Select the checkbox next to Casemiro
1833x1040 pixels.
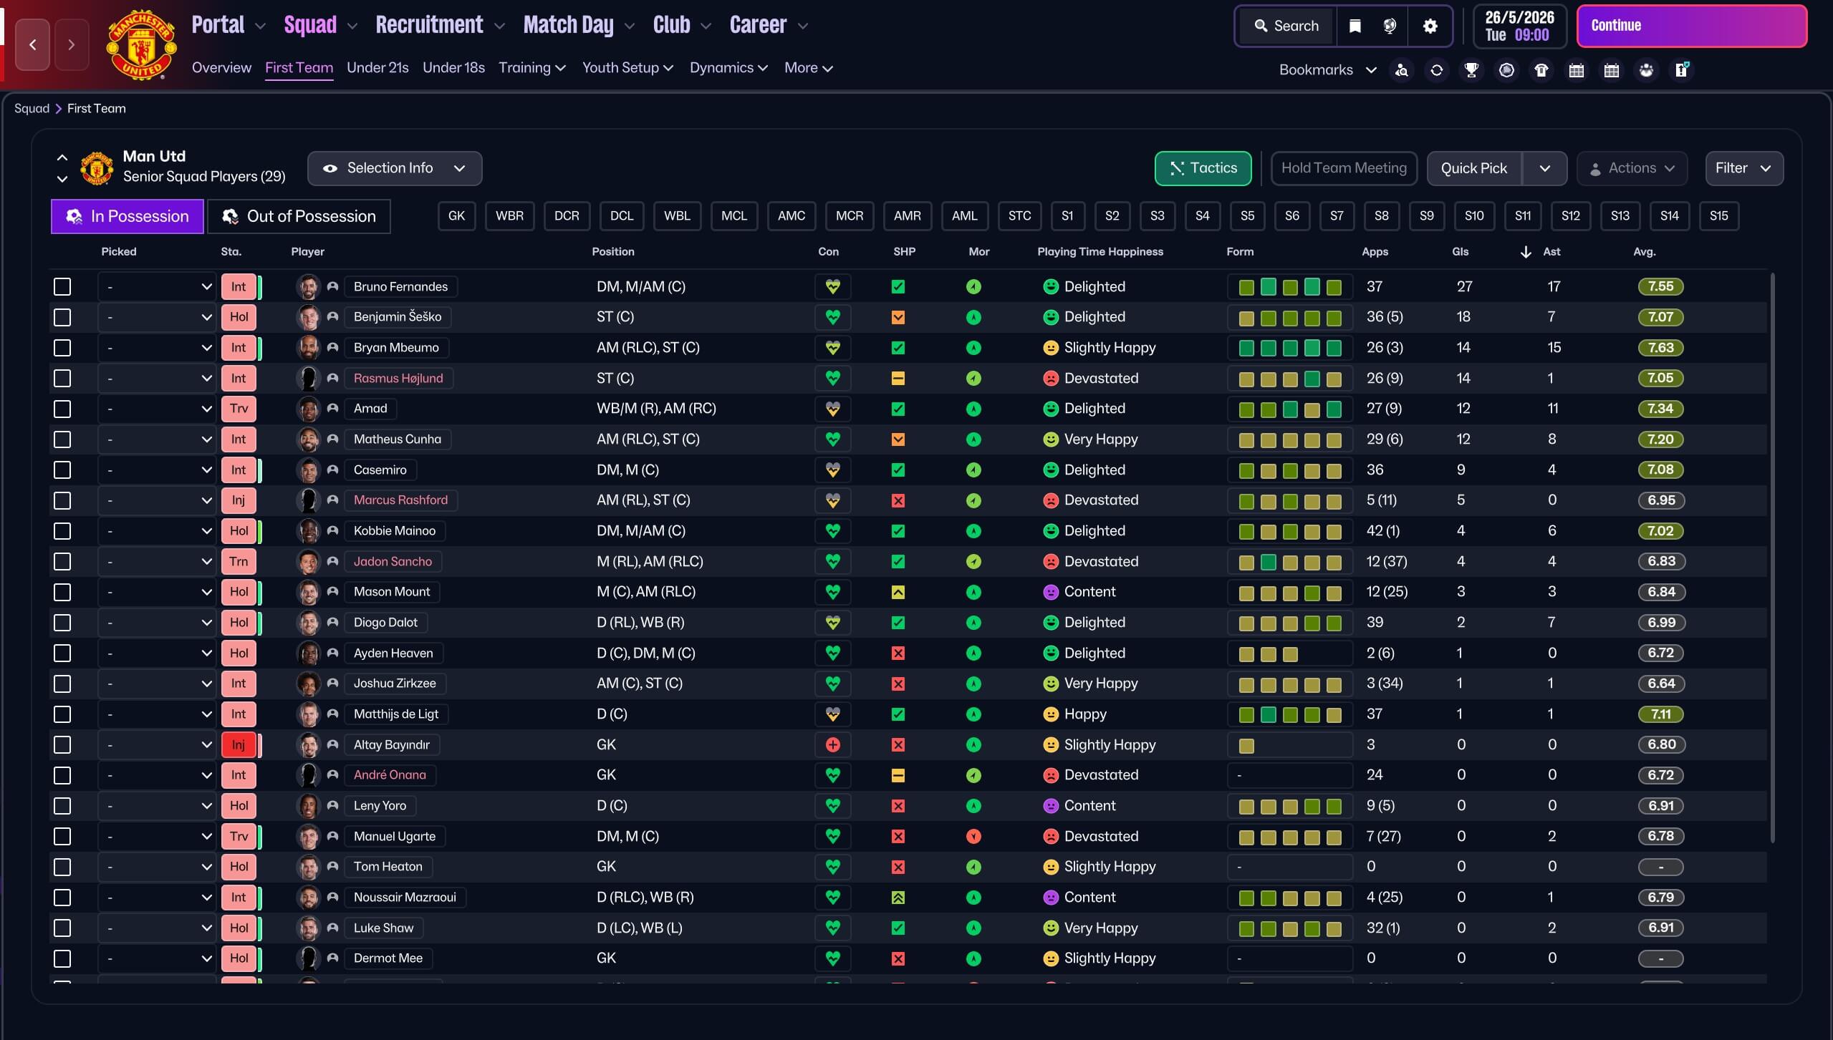pos(62,470)
